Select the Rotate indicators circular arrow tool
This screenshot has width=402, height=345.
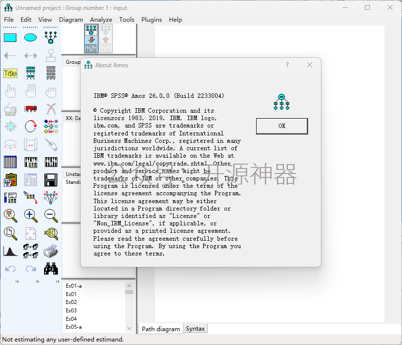coord(31,127)
